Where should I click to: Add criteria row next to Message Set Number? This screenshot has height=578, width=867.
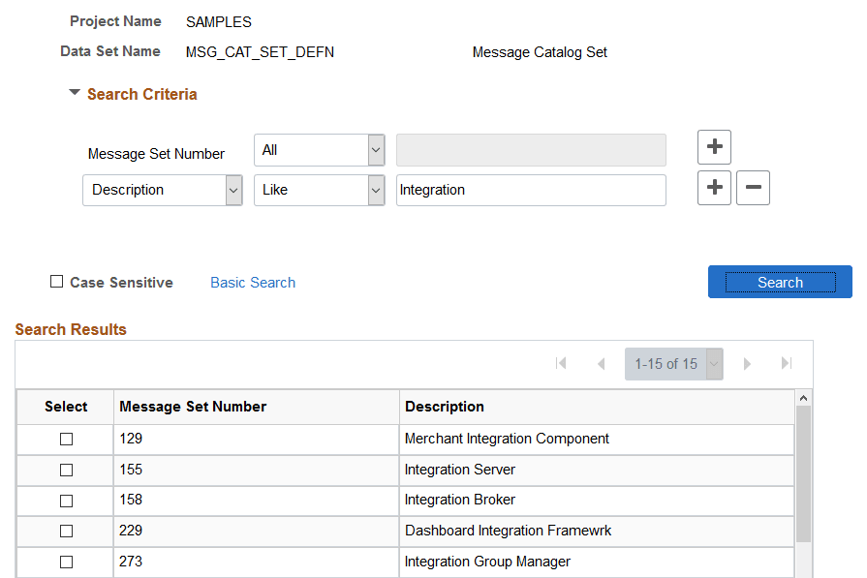714,147
